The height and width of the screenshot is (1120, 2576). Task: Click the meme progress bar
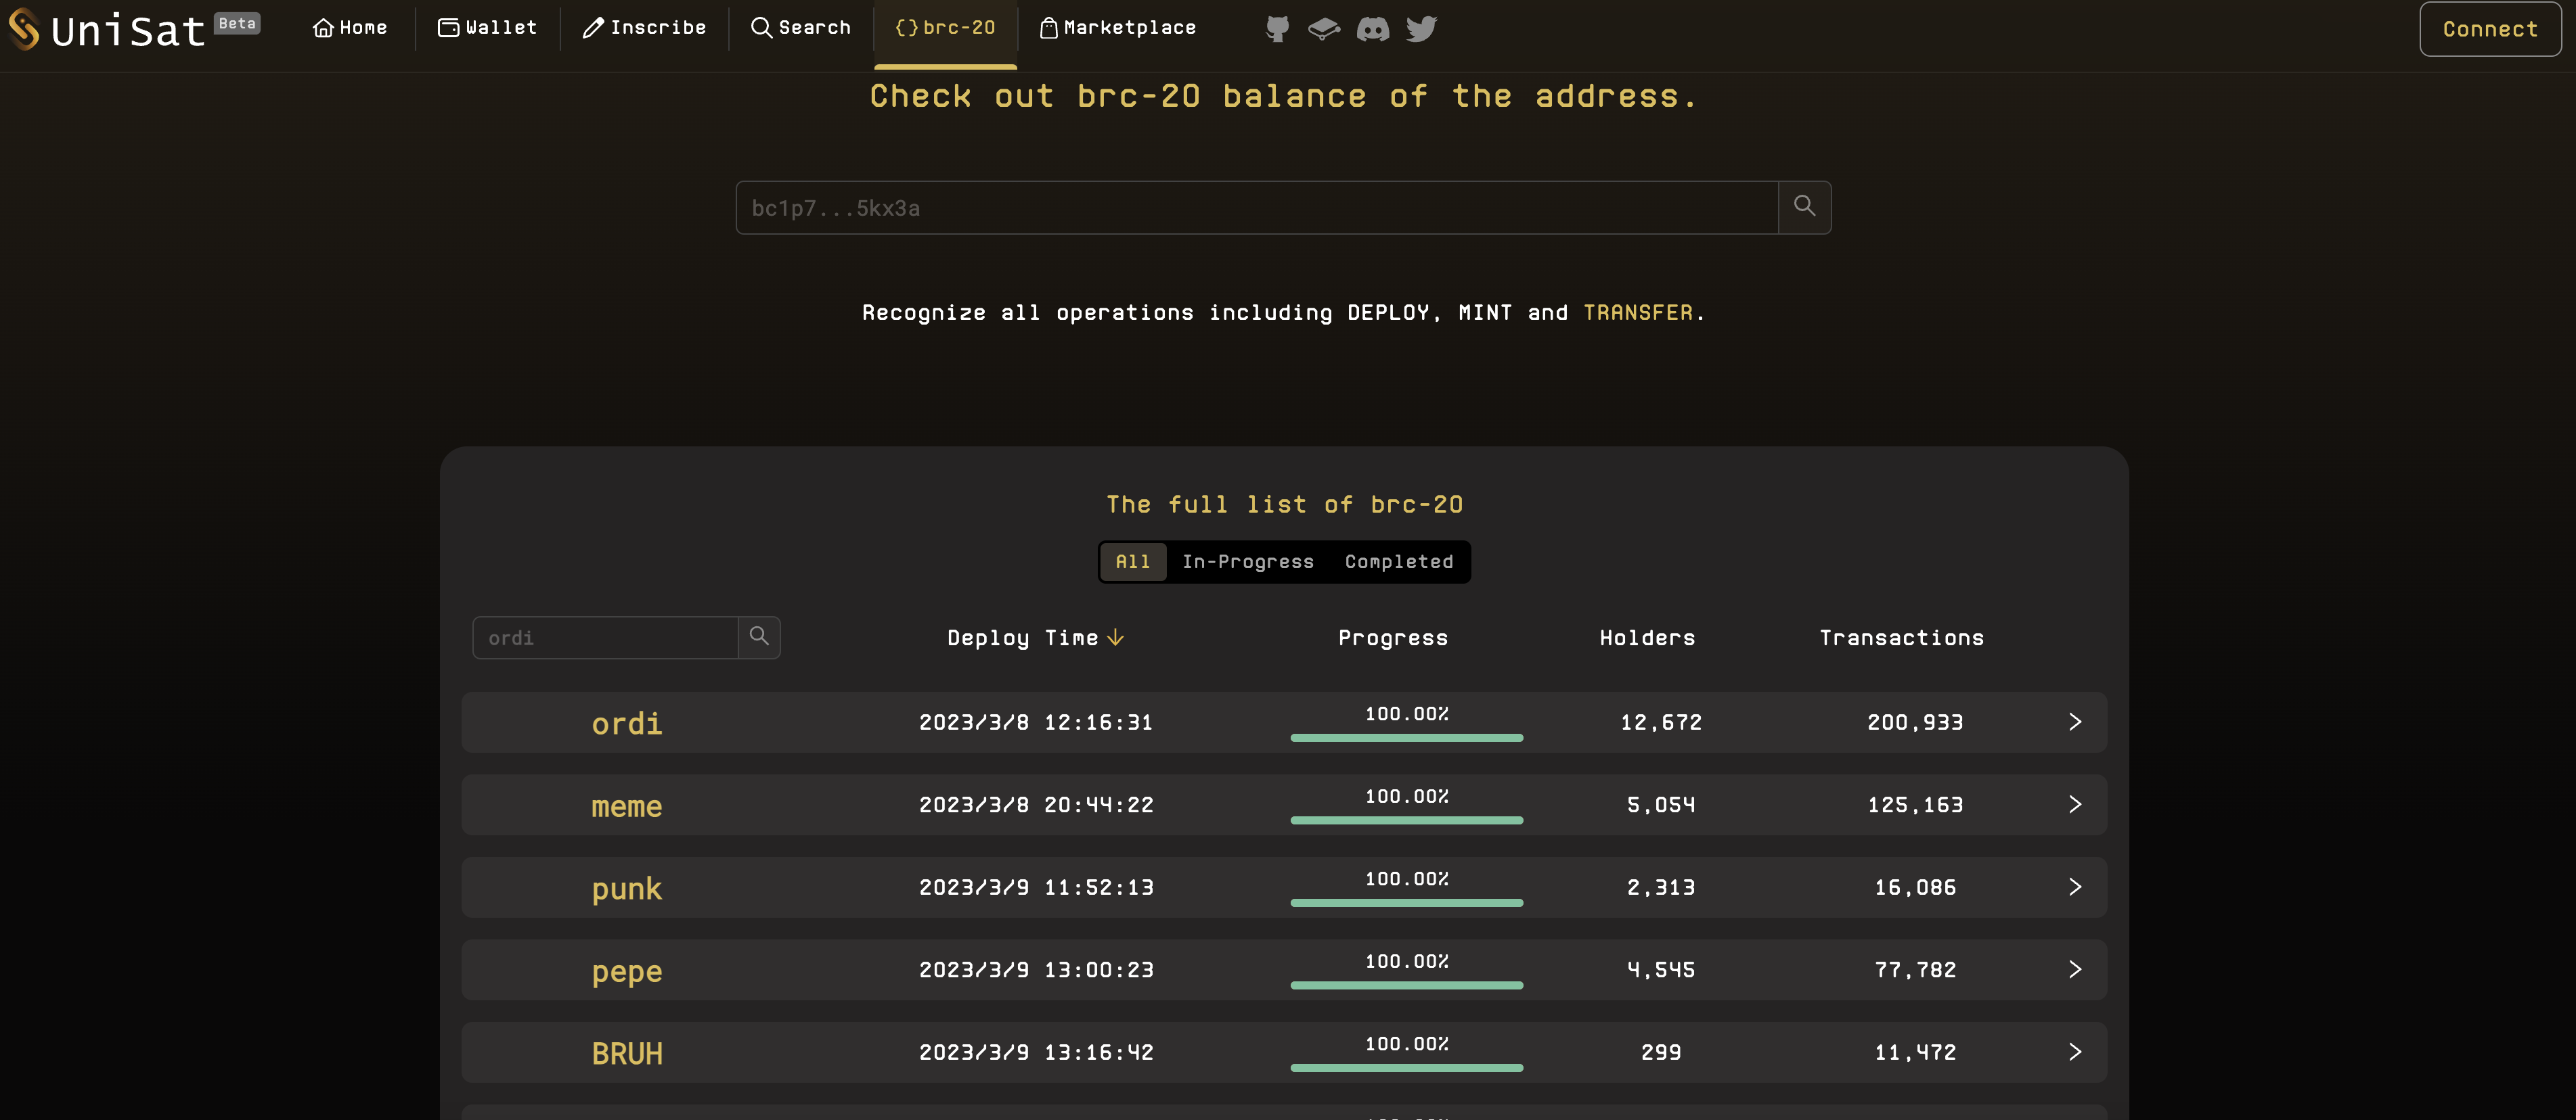pyautogui.click(x=1407, y=820)
